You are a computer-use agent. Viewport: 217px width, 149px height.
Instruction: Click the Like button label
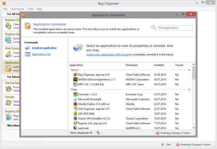pyautogui.click(x=168, y=144)
